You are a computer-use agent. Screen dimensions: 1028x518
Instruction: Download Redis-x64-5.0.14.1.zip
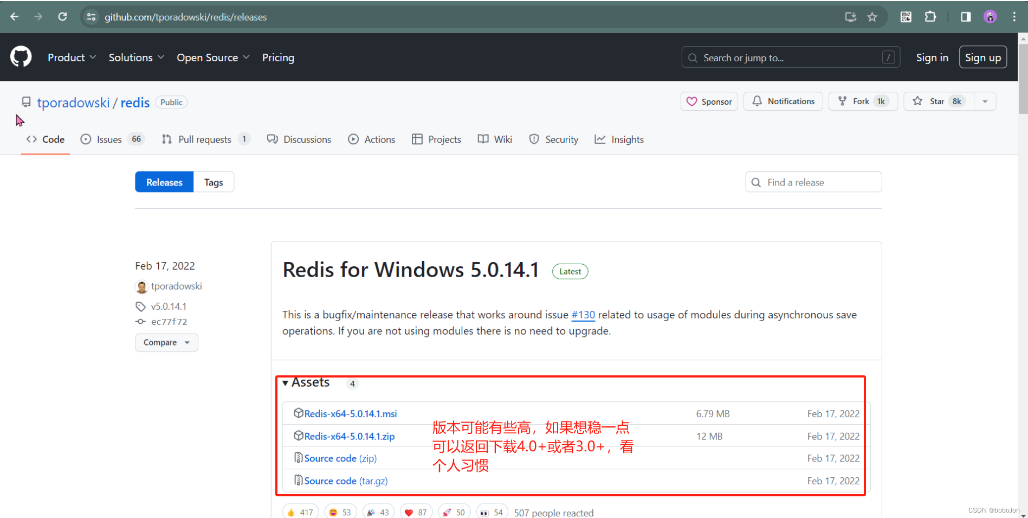coord(350,436)
